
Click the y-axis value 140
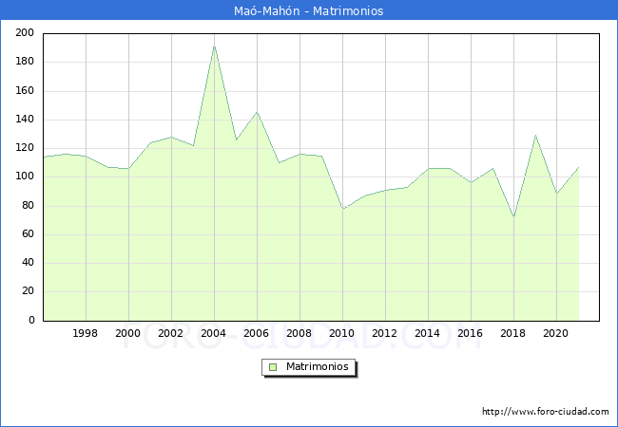tap(25, 120)
